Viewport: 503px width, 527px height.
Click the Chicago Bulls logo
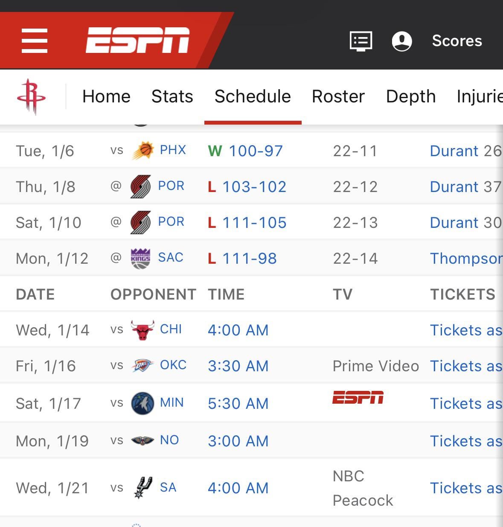142,330
